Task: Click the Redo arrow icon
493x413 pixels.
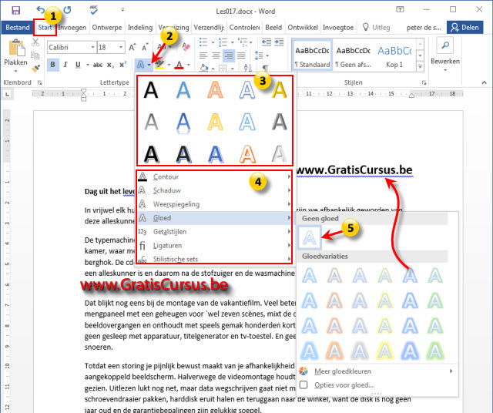Action: point(67,10)
